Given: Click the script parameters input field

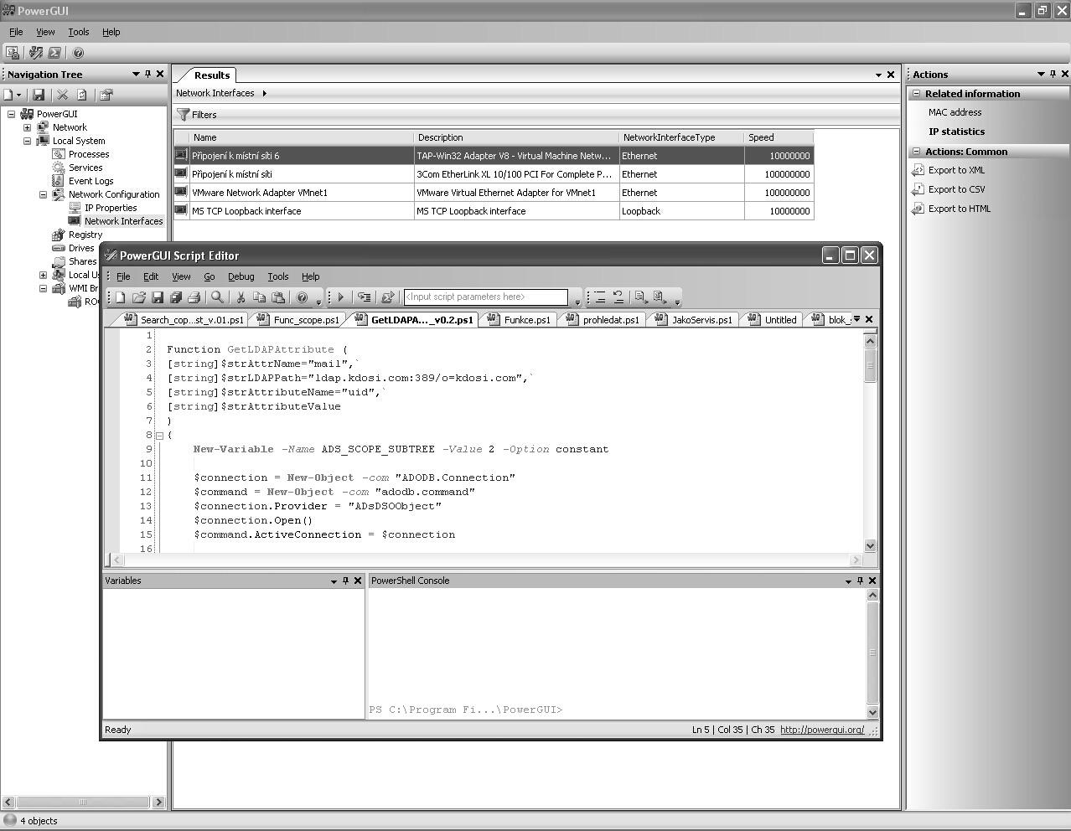Looking at the screenshot, I should point(485,297).
